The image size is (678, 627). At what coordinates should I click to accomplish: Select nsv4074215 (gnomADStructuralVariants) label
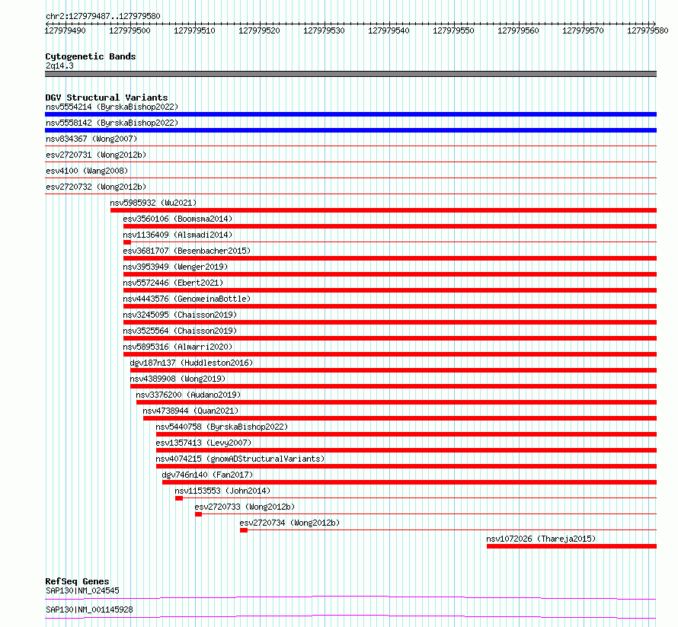pos(240,459)
